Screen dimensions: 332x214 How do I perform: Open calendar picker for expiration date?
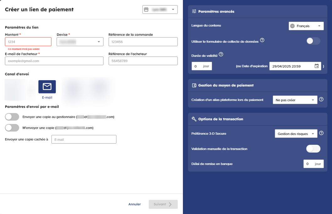point(317,66)
